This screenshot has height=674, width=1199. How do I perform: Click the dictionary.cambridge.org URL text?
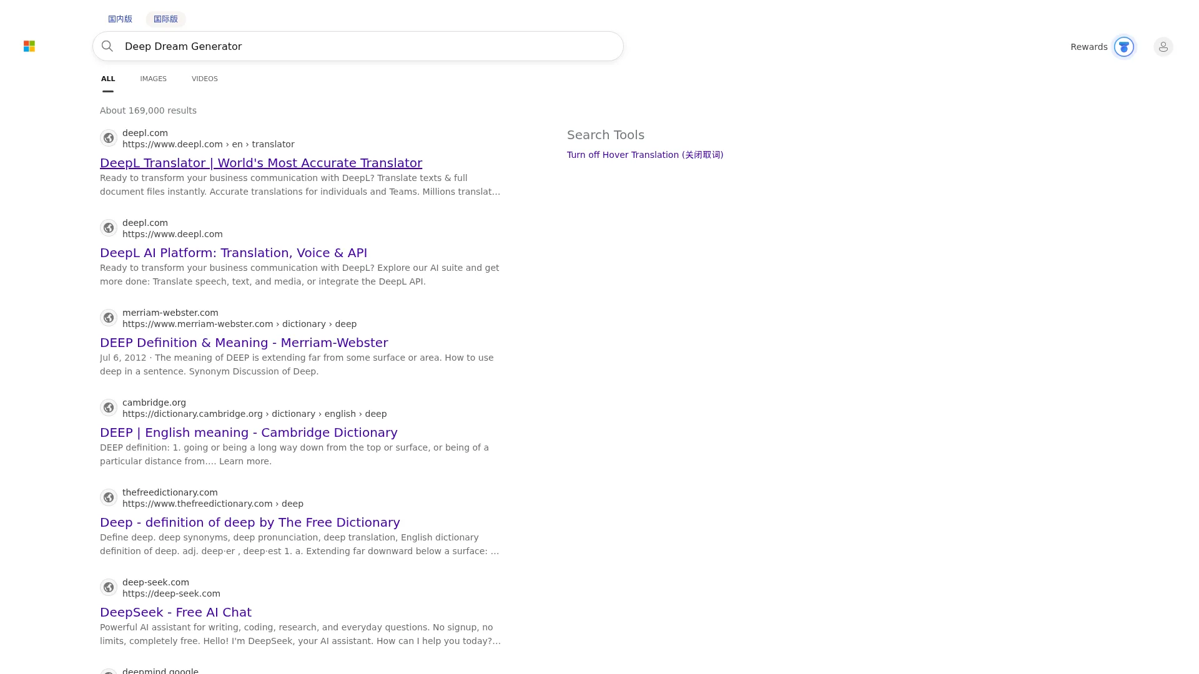pyautogui.click(x=255, y=414)
